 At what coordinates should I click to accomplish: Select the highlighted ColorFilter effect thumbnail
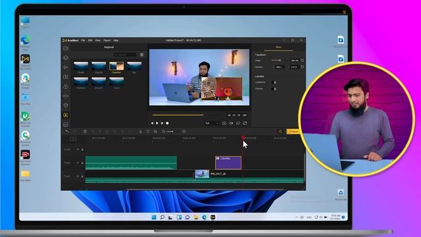point(116,66)
